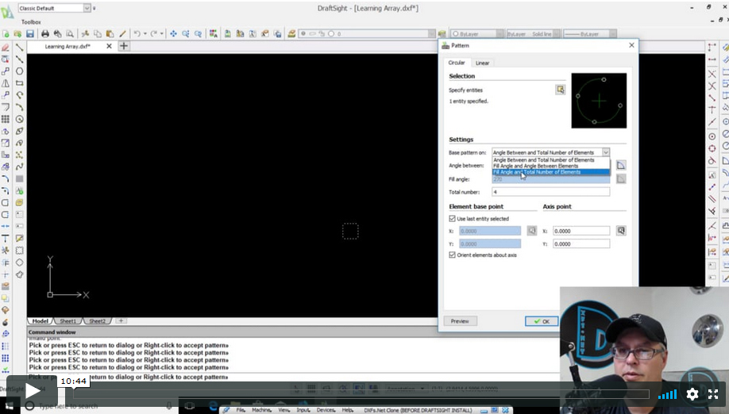The width and height of the screenshot is (729, 414).
Task: Select the Erase (delete) modify tool
Action: (x=6, y=48)
